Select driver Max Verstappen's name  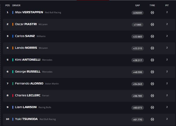click(x=29, y=12)
